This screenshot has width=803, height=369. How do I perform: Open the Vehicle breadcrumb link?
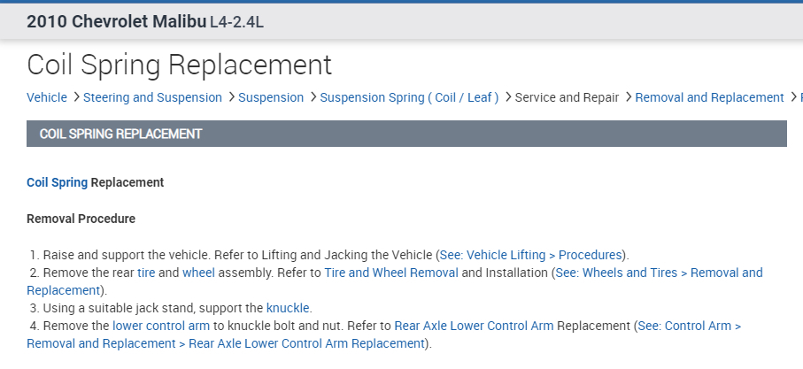(47, 97)
